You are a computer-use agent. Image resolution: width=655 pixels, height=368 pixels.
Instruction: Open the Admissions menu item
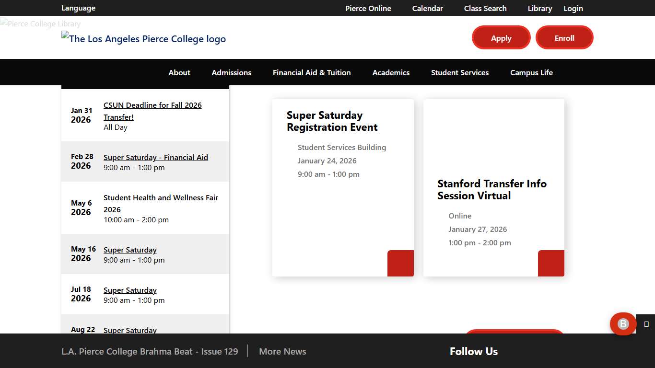[x=231, y=72]
